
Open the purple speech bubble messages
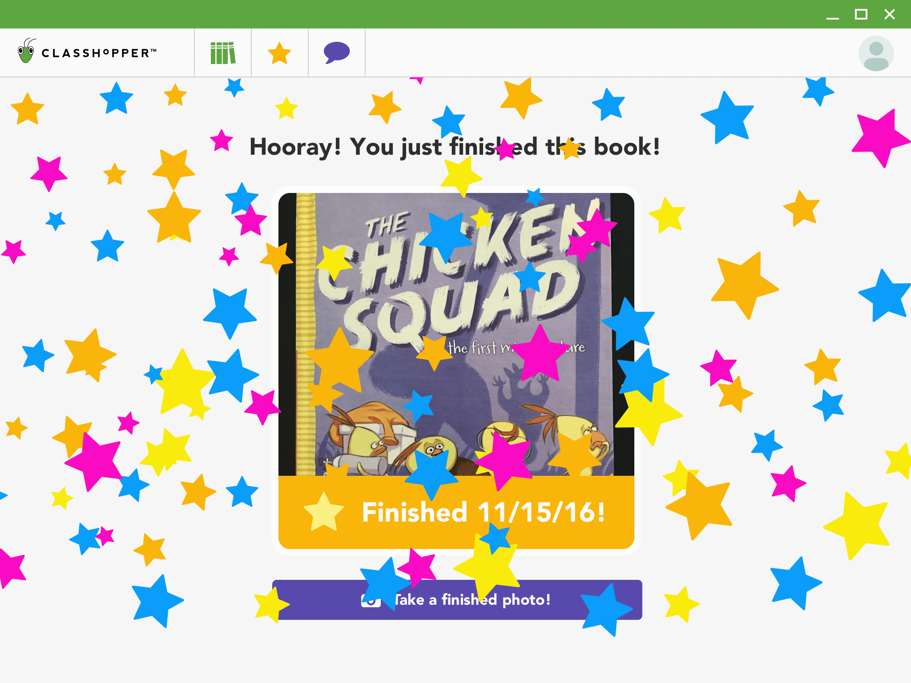coord(337,53)
